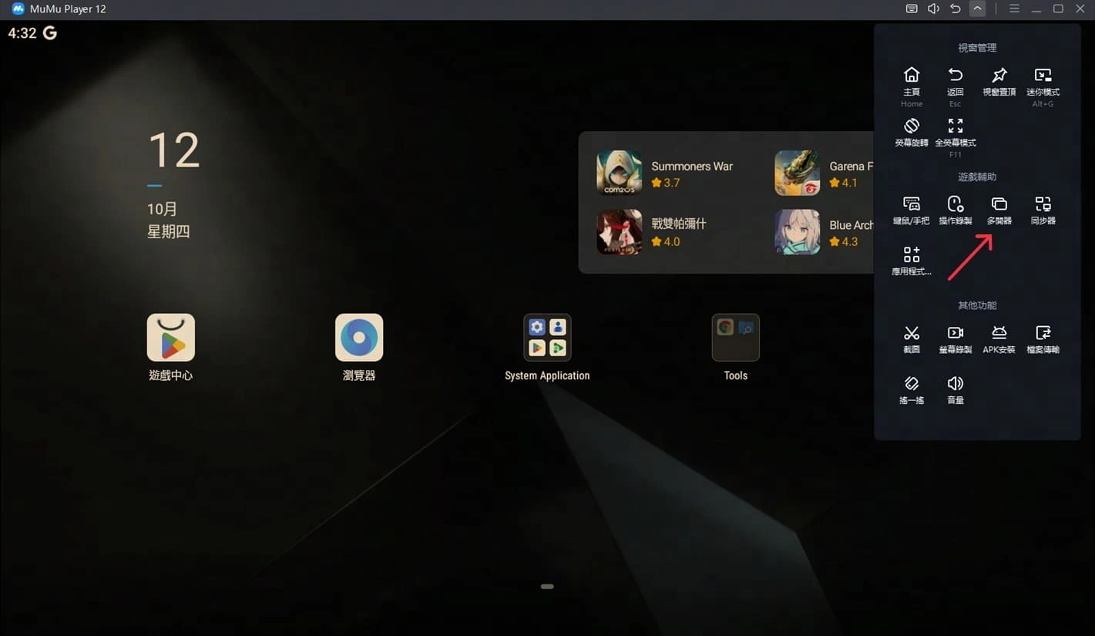Toggle 全螢幕模式 fullscreen mode
Screen dimensions: 1095x636
pos(955,131)
